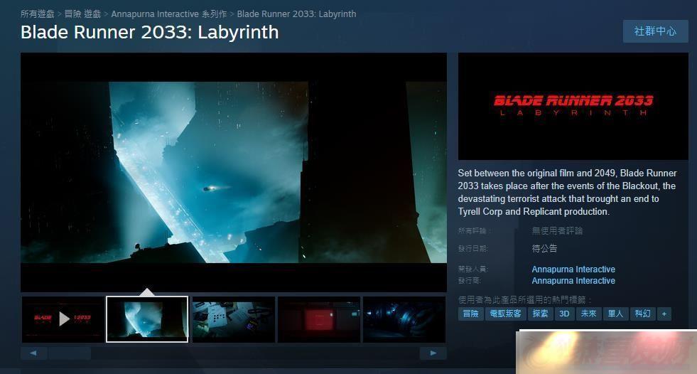This screenshot has width=697, height=374.
Task: Select the red monitor screenshot thumbnail
Action: (319, 319)
